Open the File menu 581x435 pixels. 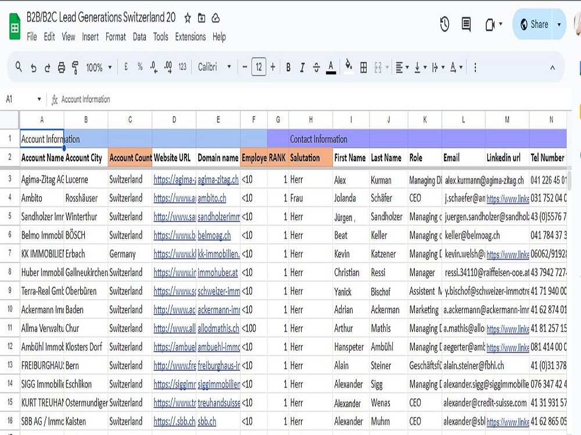coord(32,37)
